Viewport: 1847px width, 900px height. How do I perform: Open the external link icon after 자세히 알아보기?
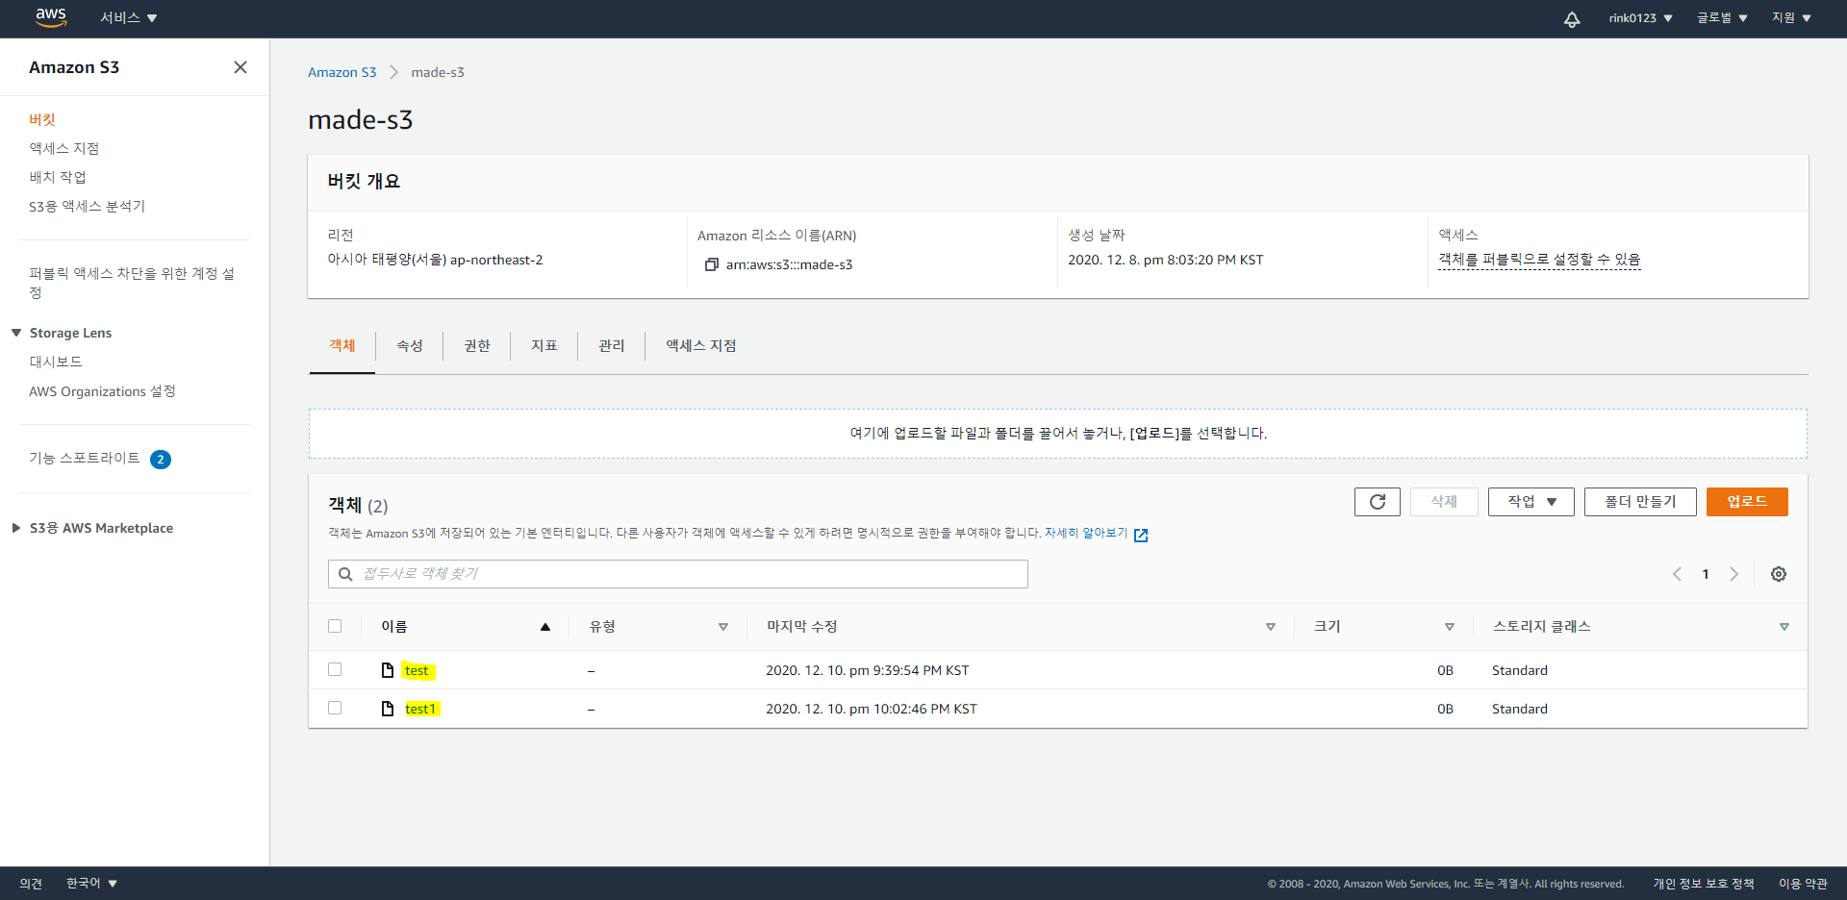point(1141,536)
